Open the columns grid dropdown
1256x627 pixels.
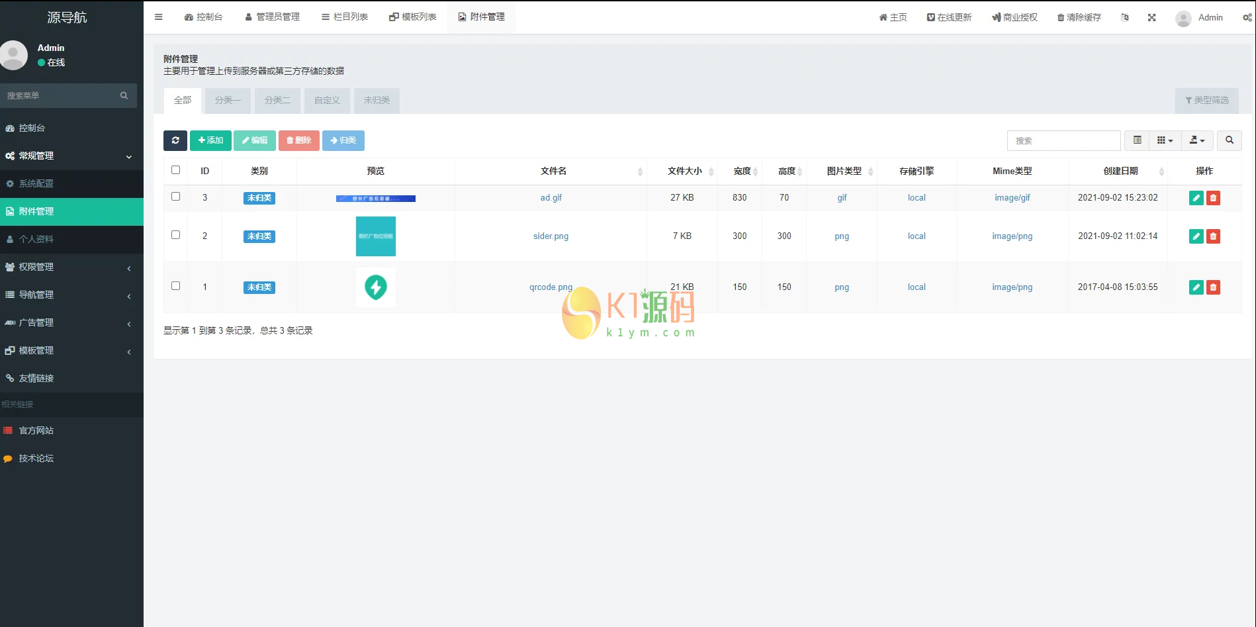click(1165, 140)
